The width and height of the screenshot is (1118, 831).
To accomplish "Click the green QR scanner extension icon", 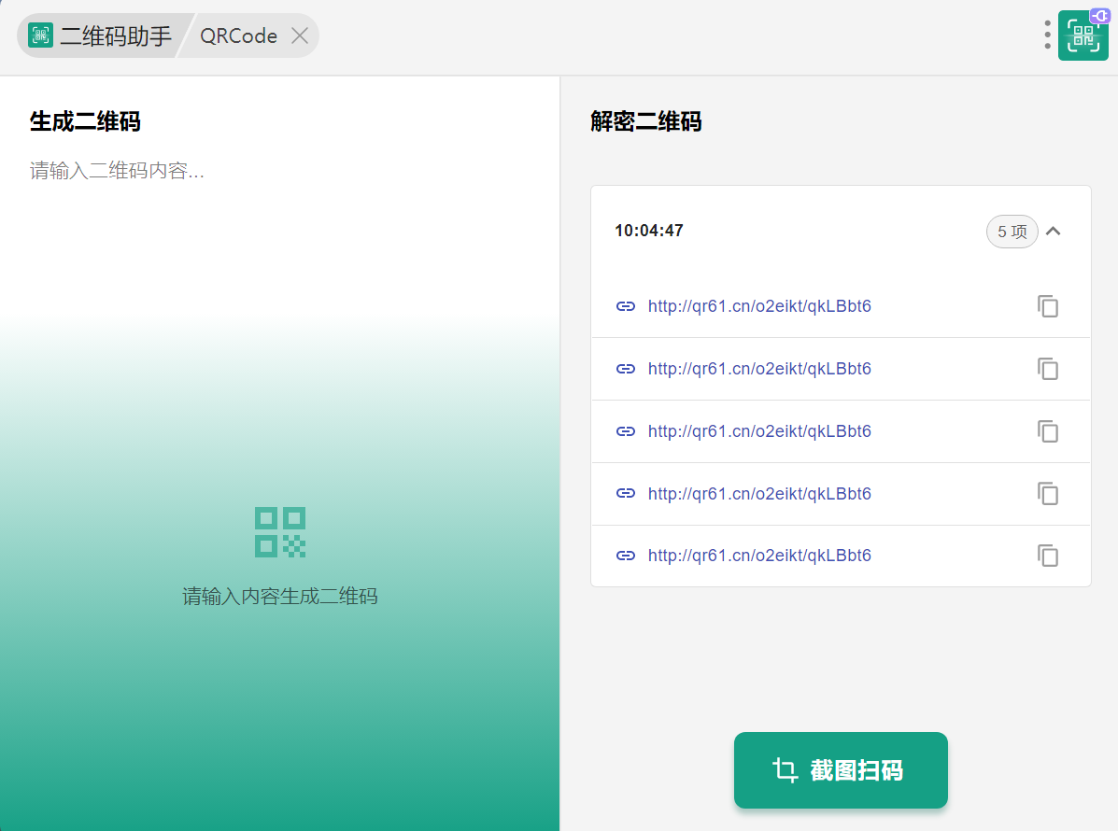I will pos(1083,35).
